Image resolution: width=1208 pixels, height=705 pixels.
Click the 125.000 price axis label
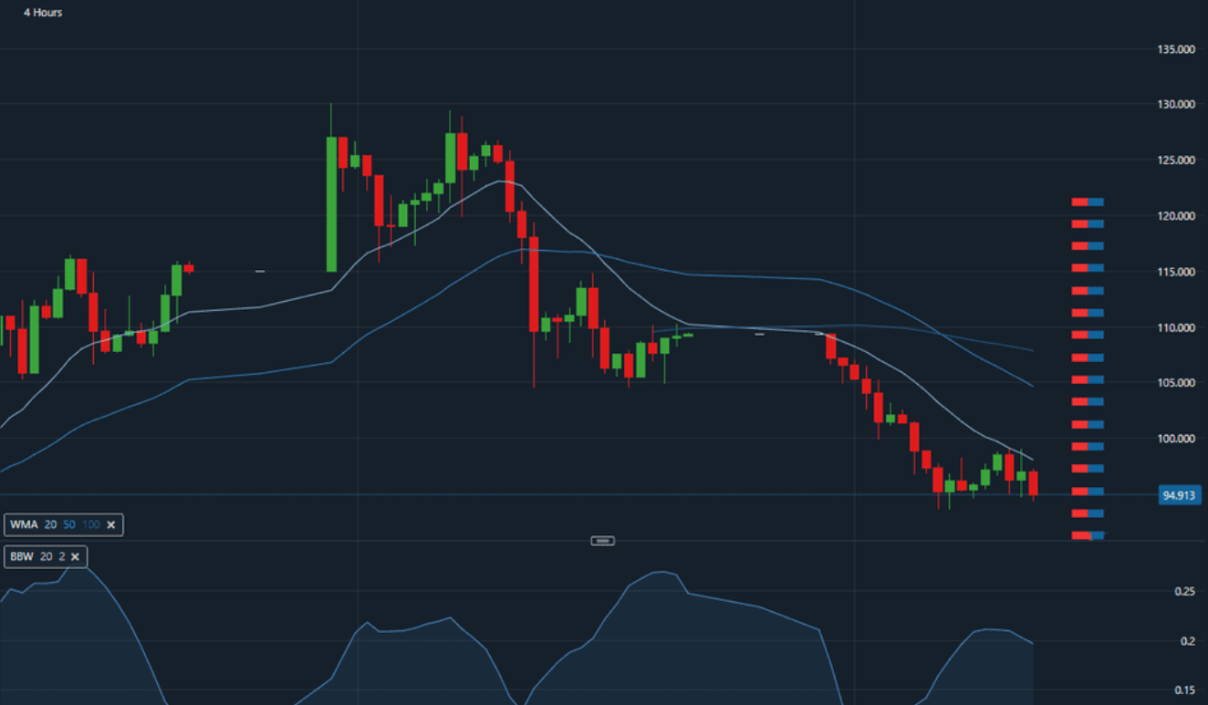1177,161
